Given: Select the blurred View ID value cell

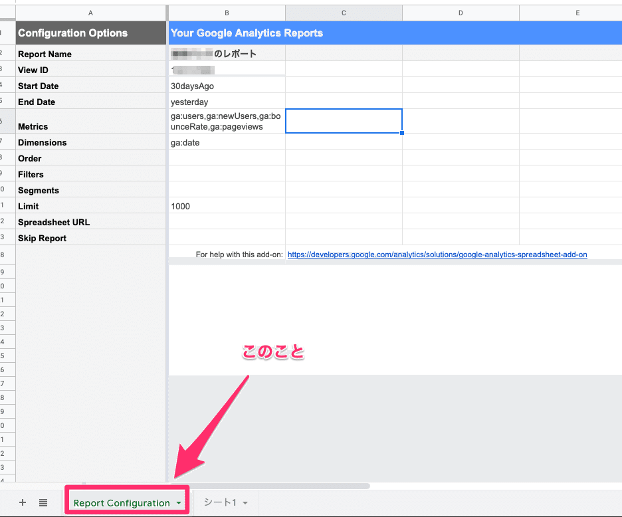Looking at the screenshot, I should pos(227,69).
